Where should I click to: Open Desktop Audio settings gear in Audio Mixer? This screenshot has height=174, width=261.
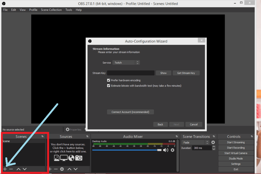pyautogui.click(x=173, y=150)
